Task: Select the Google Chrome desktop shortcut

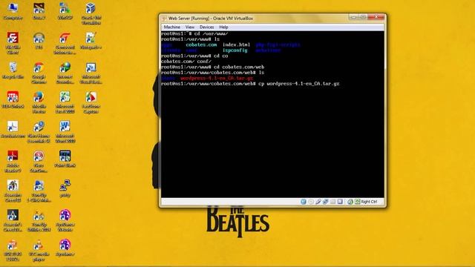Action: pos(39,73)
